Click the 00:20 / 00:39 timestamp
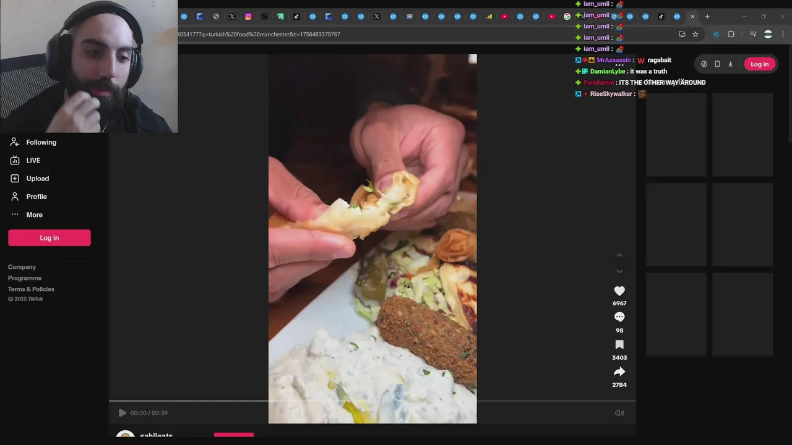Image resolution: width=792 pixels, height=445 pixels. click(148, 413)
